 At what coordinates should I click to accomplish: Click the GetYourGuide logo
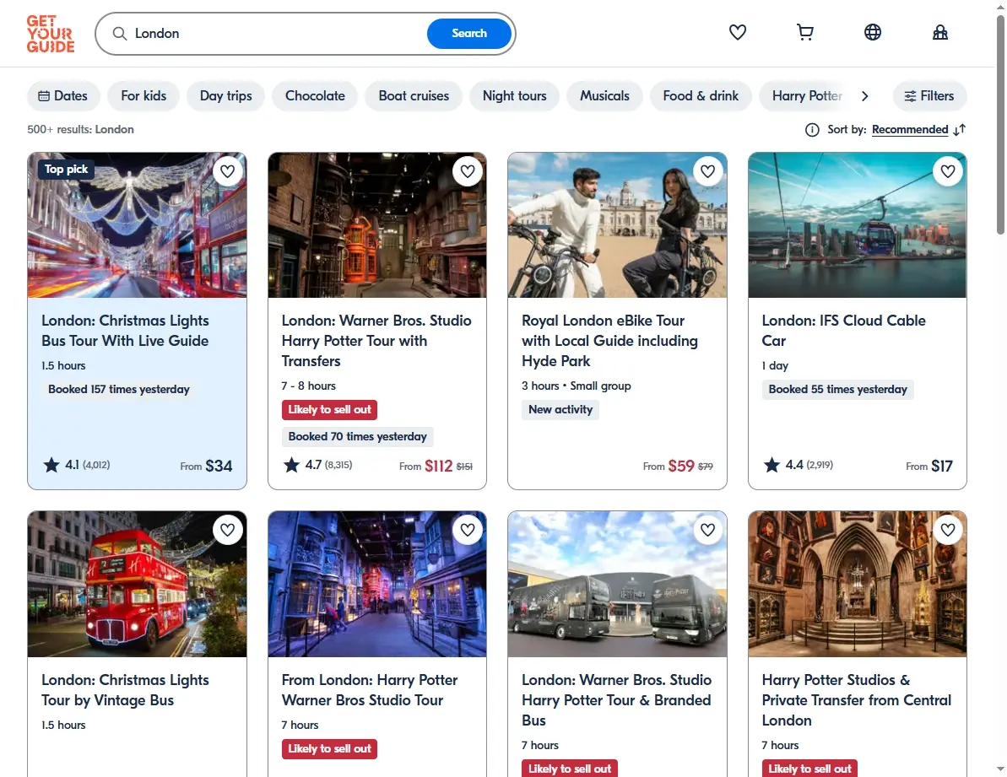point(50,34)
